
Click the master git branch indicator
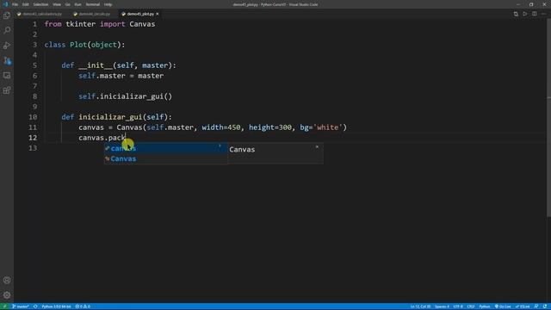point(21,307)
